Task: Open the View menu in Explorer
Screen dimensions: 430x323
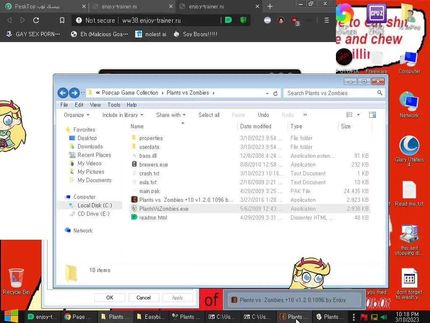Action: [95, 105]
